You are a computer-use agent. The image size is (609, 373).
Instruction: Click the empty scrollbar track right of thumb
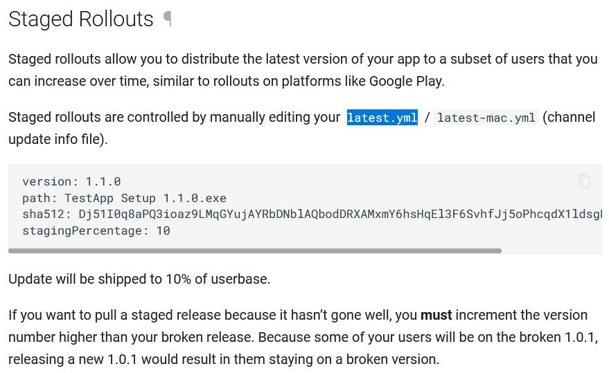pyautogui.click(x=551, y=251)
